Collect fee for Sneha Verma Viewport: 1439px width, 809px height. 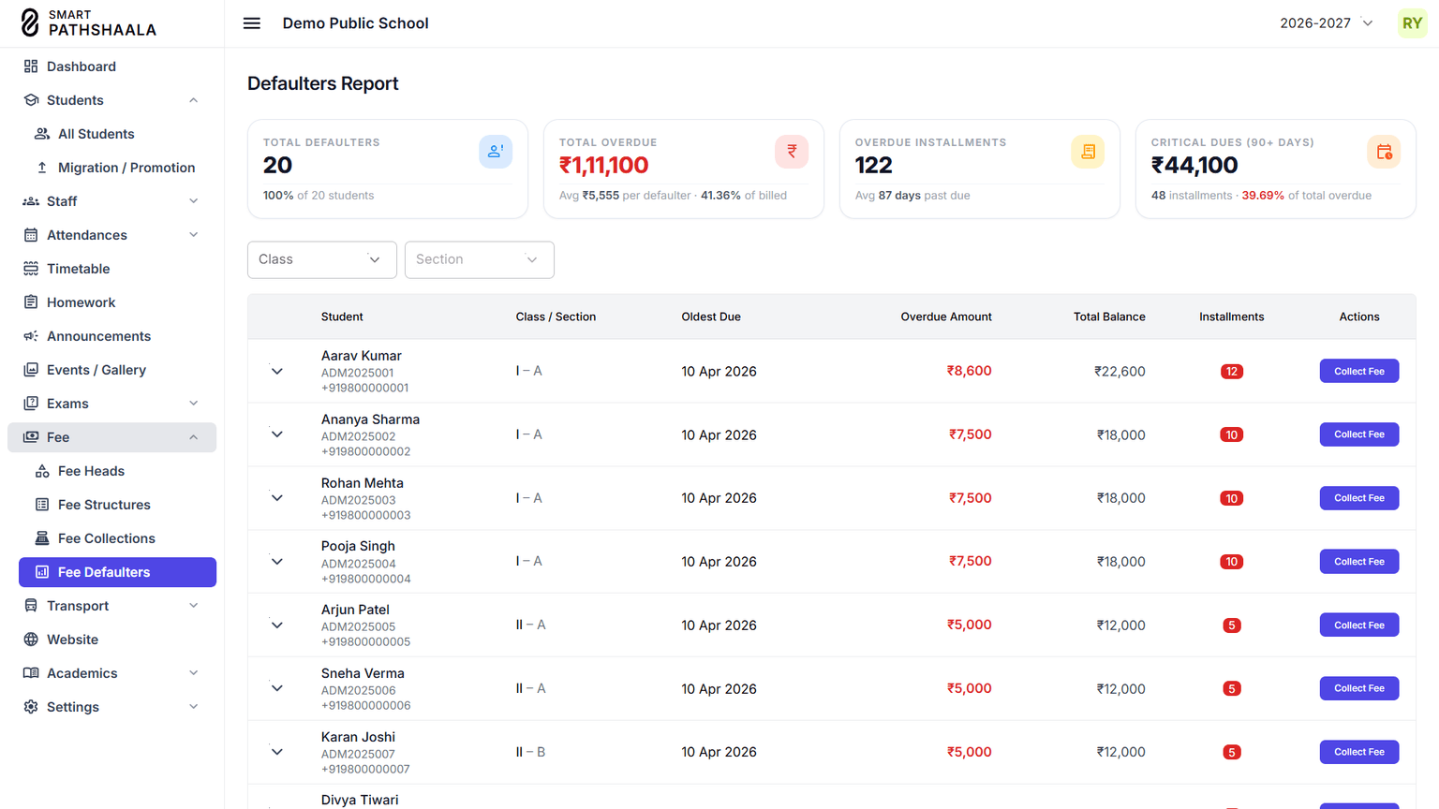pyautogui.click(x=1359, y=688)
